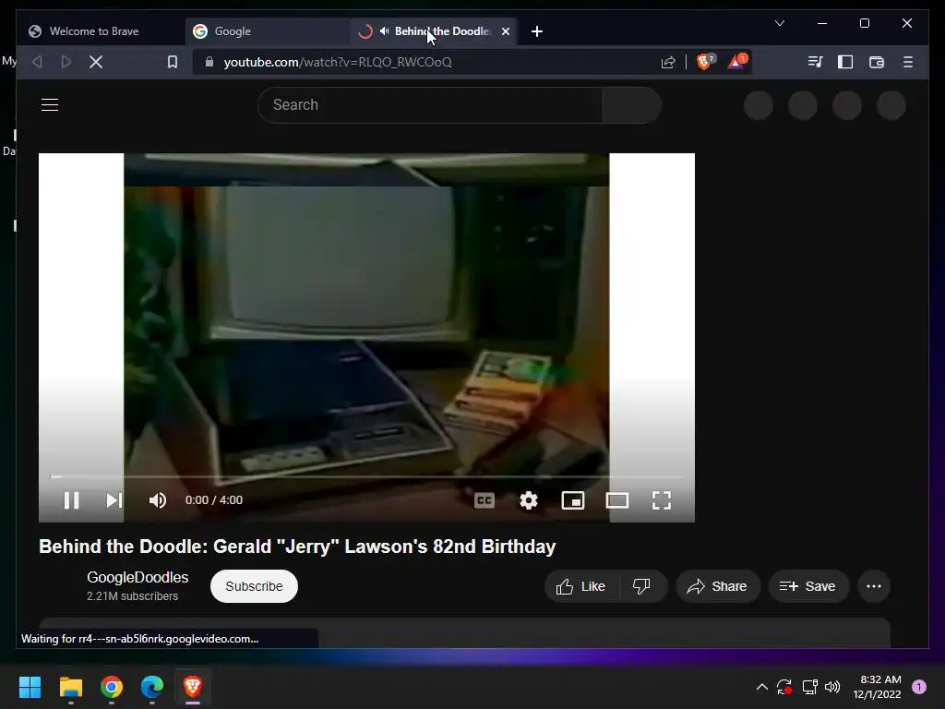Open the Windows Start menu
Image resolution: width=945 pixels, height=709 pixels.
pos(30,687)
